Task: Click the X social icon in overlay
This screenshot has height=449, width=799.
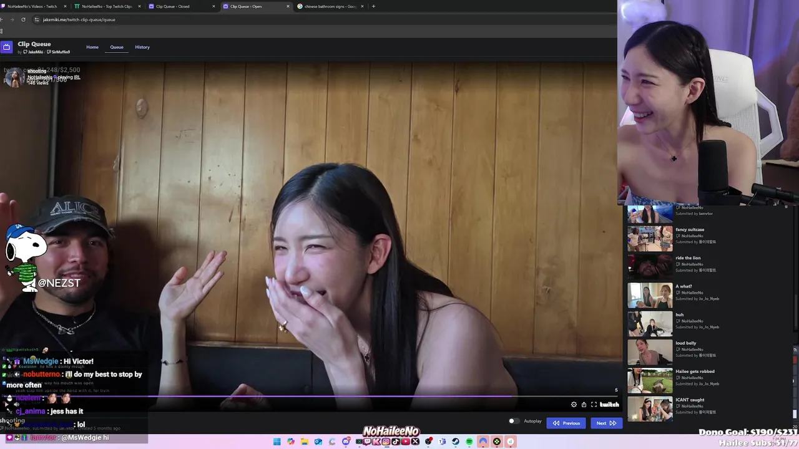Action: point(415,442)
